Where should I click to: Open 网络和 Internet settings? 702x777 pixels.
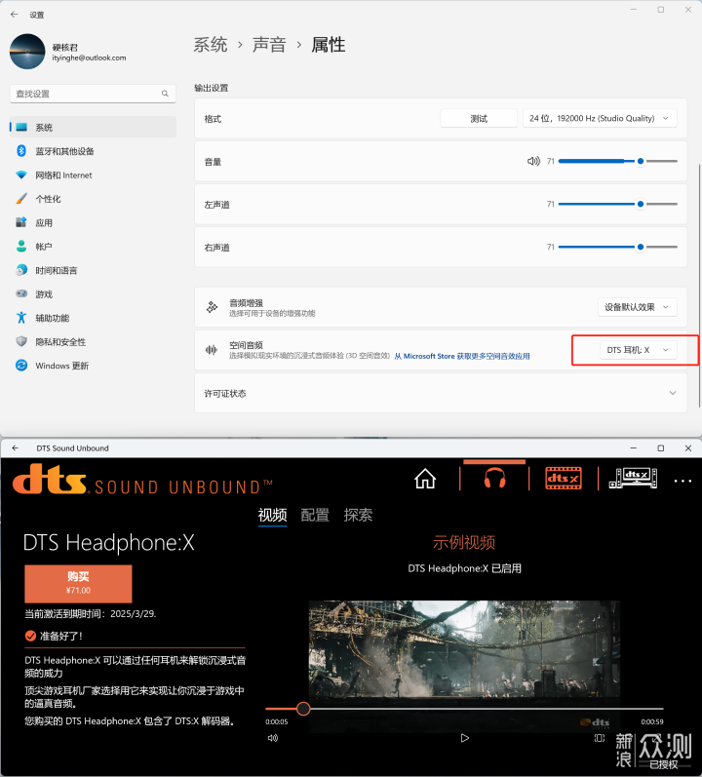coord(93,175)
